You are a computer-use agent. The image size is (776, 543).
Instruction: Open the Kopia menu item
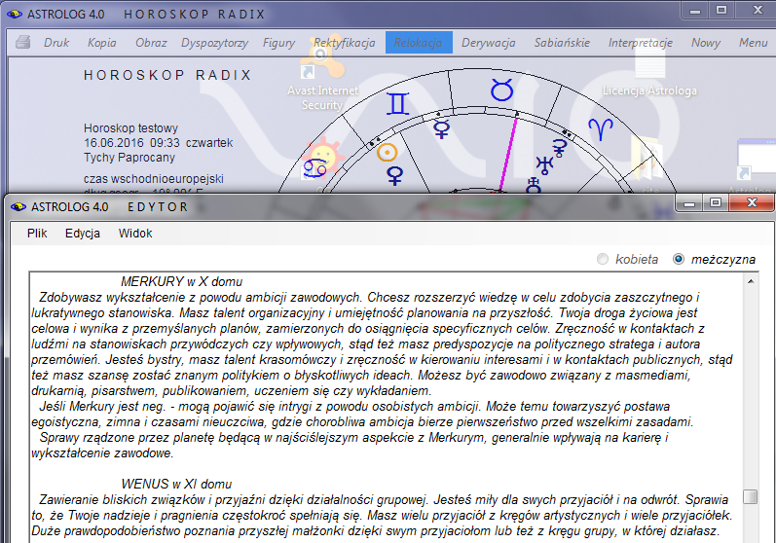click(102, 43)
